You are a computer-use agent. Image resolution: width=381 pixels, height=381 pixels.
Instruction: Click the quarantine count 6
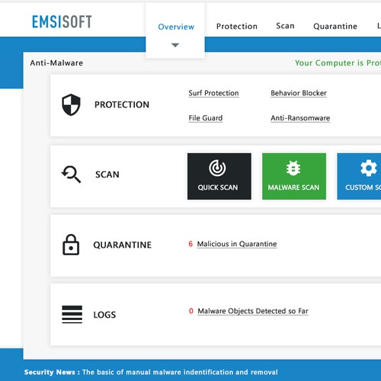tap(190, 244)
